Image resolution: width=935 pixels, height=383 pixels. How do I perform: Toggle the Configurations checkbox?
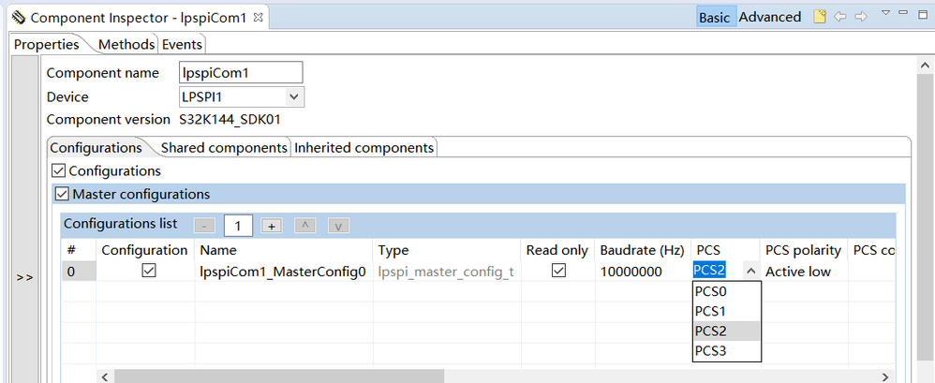(58, 171)
